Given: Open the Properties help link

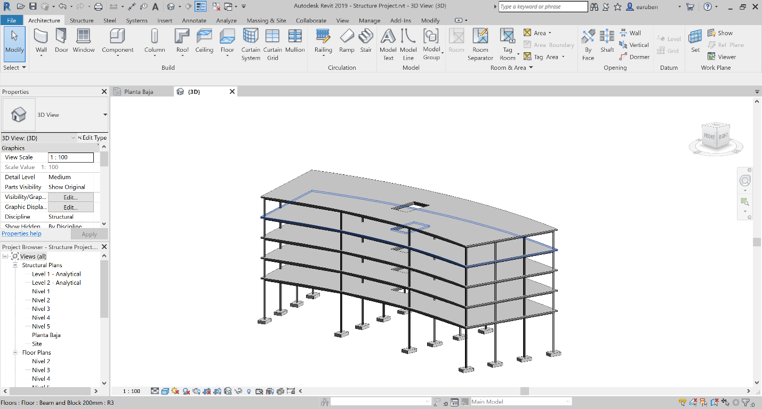Looking at the screenshot, I should tap(21, 234).
